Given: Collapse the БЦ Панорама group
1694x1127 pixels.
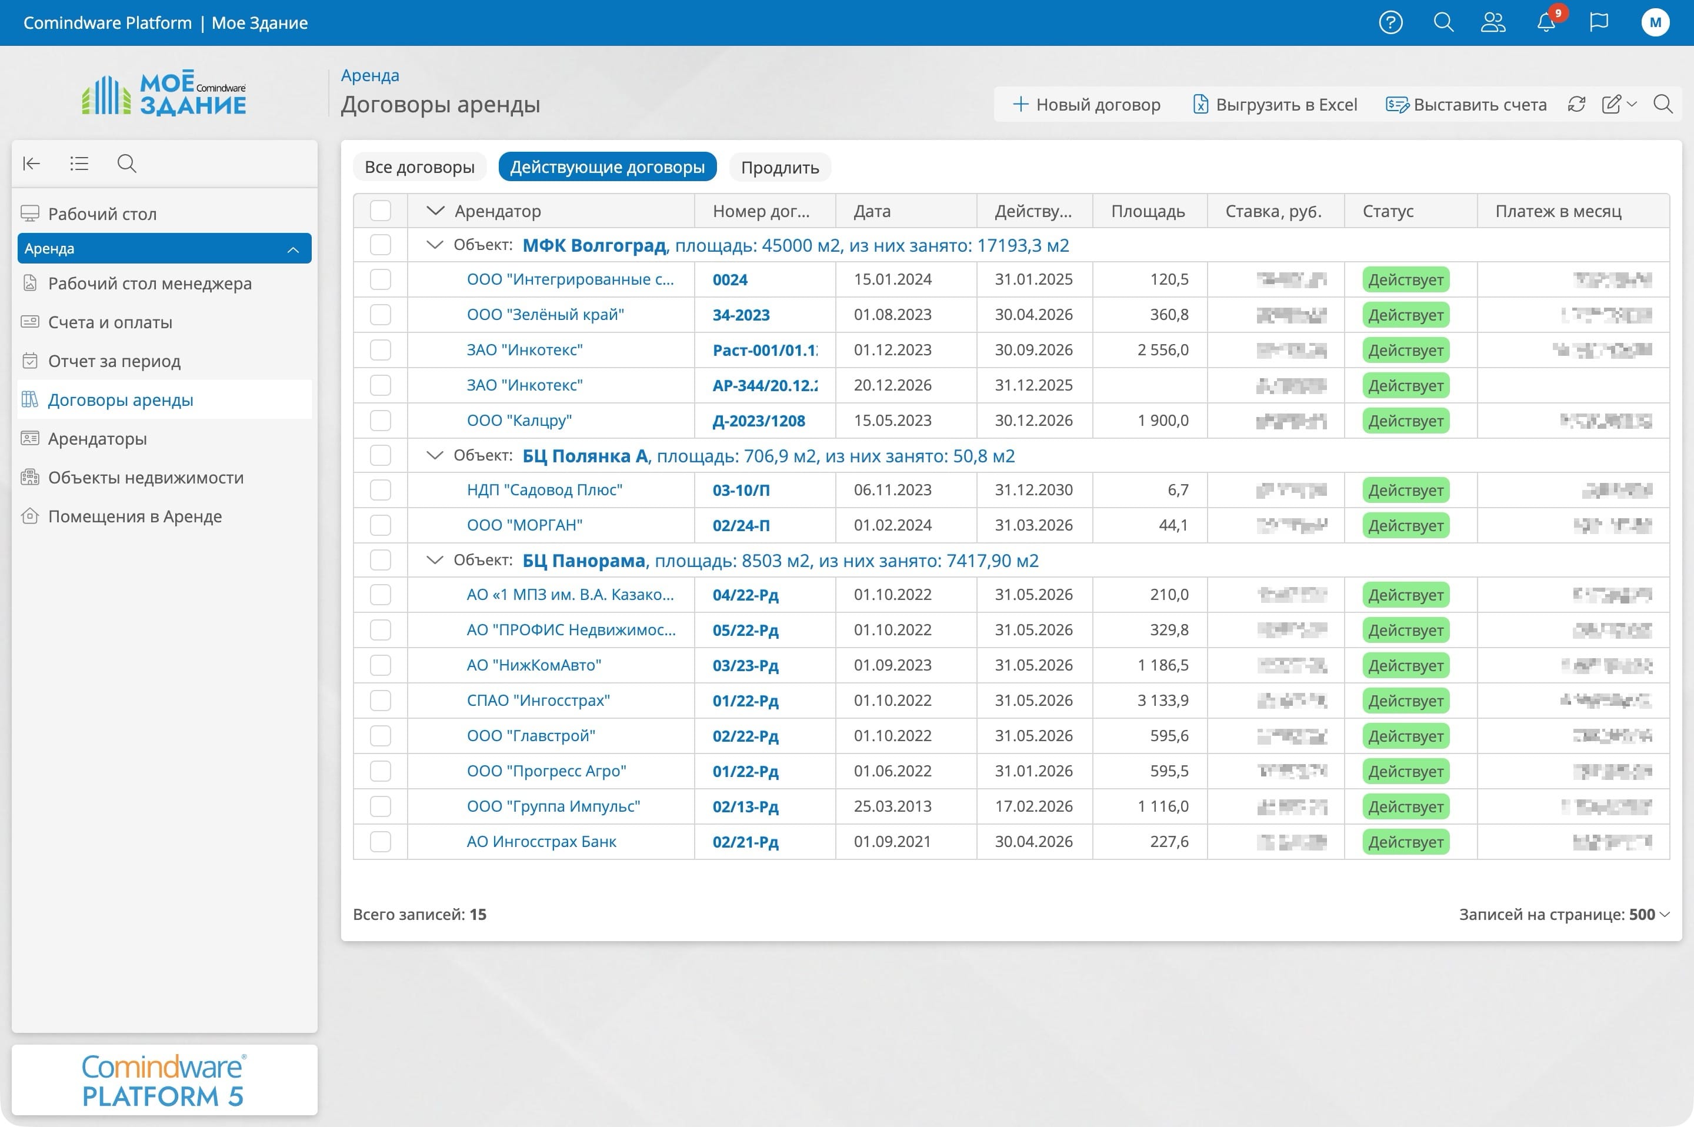Looking at the screenshot, I should [x=434, y=561].
